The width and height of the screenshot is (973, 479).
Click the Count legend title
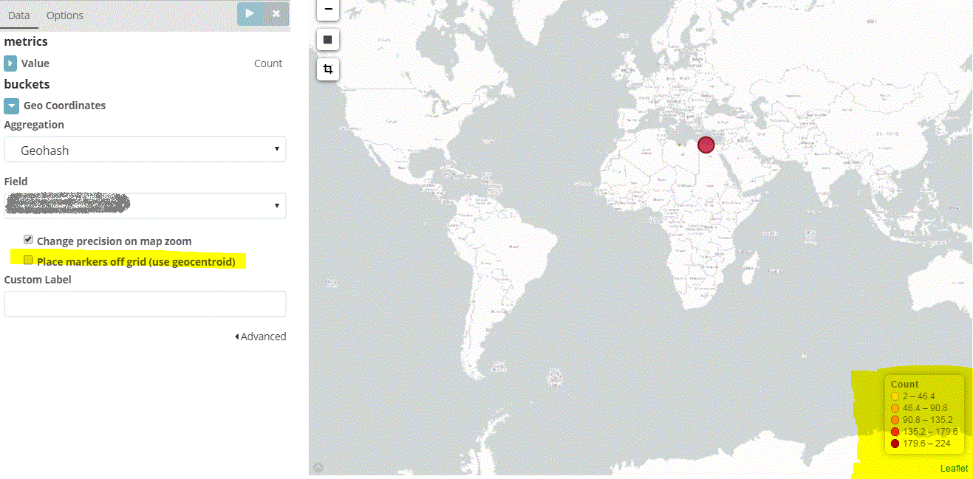coord(905,385)
